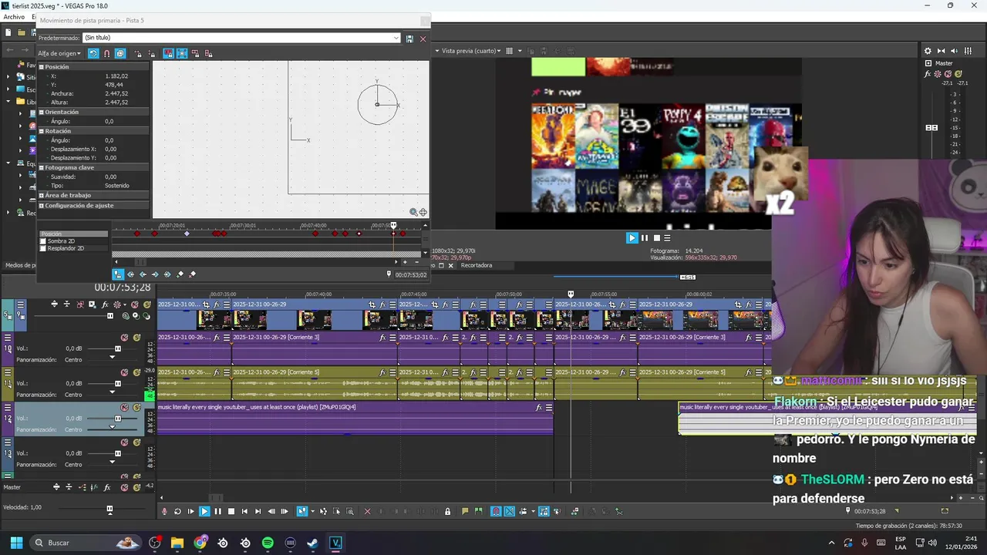Select the zoom edit tool in toolbar

click(x=350, y=511)
